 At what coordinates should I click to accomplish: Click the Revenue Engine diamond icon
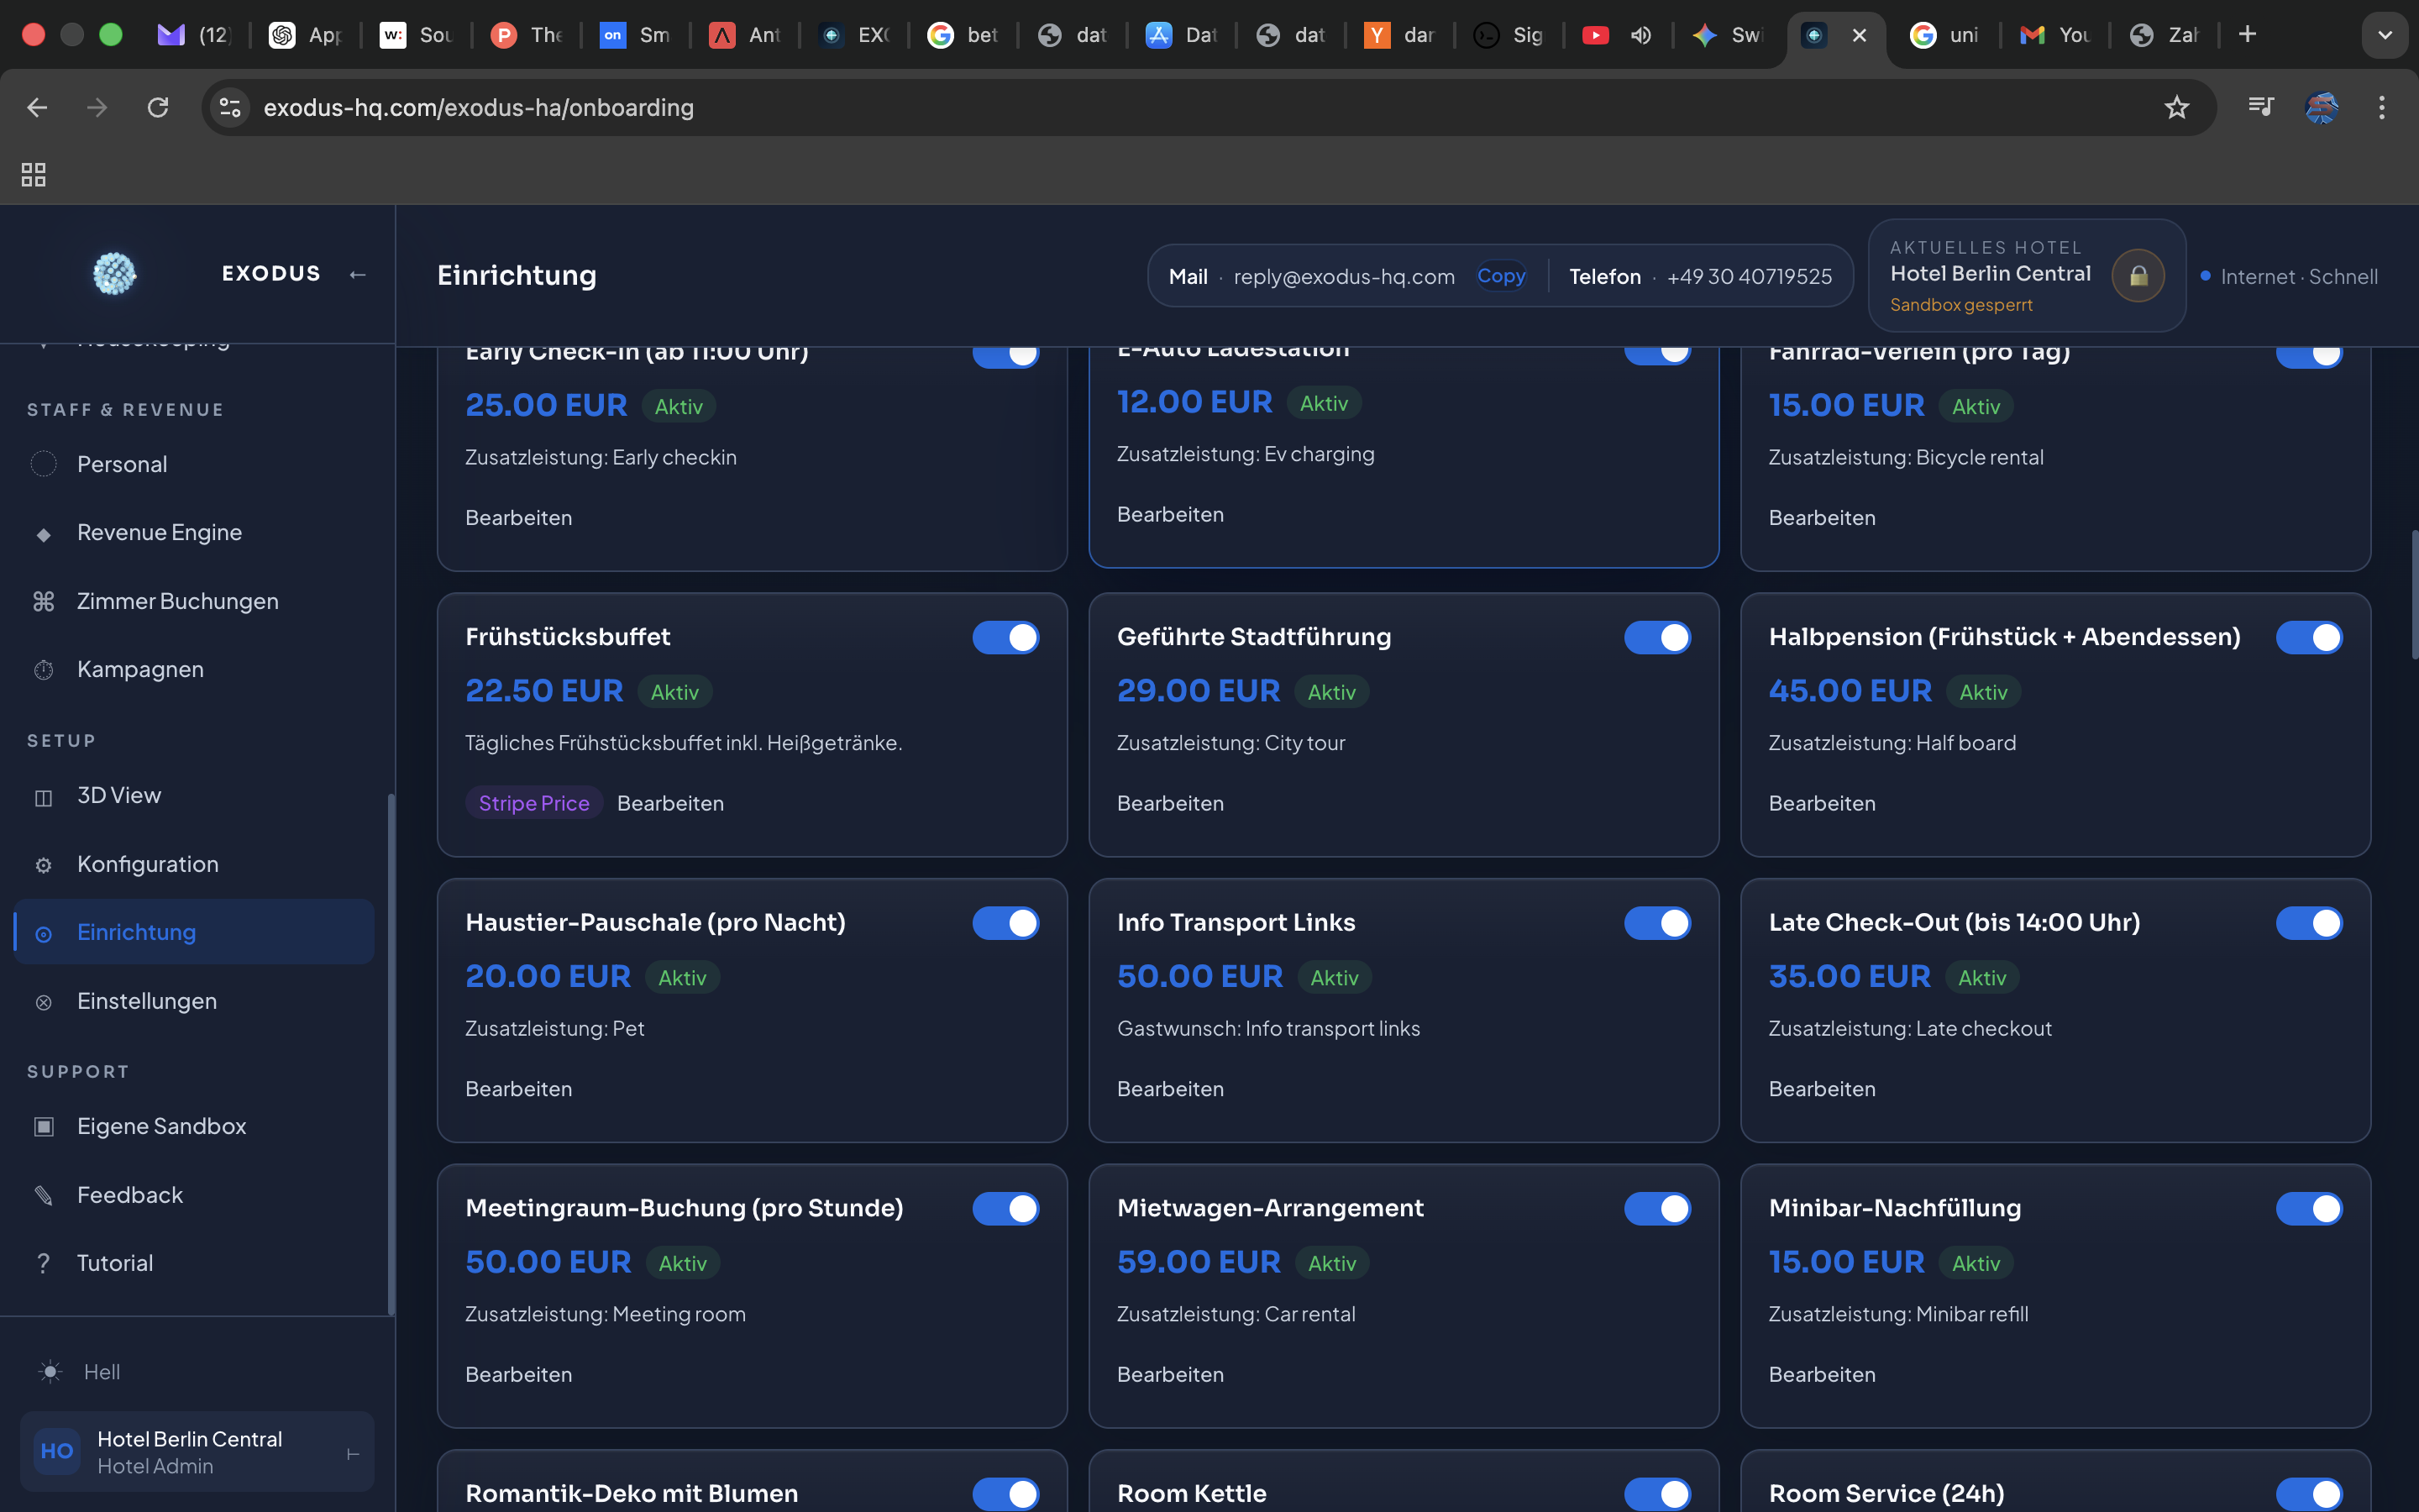click(43, 534)
